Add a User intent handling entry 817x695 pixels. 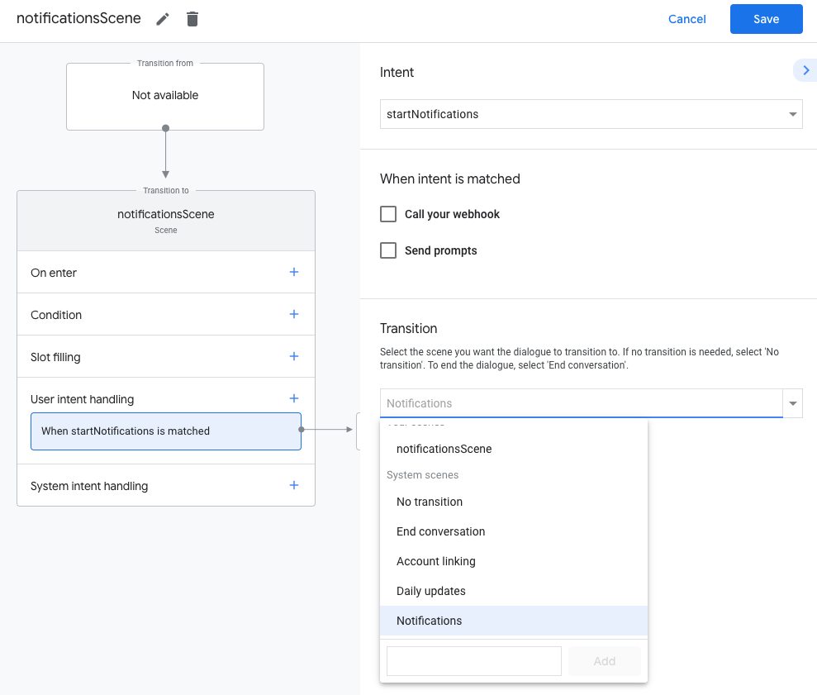(x=293, y=398)
